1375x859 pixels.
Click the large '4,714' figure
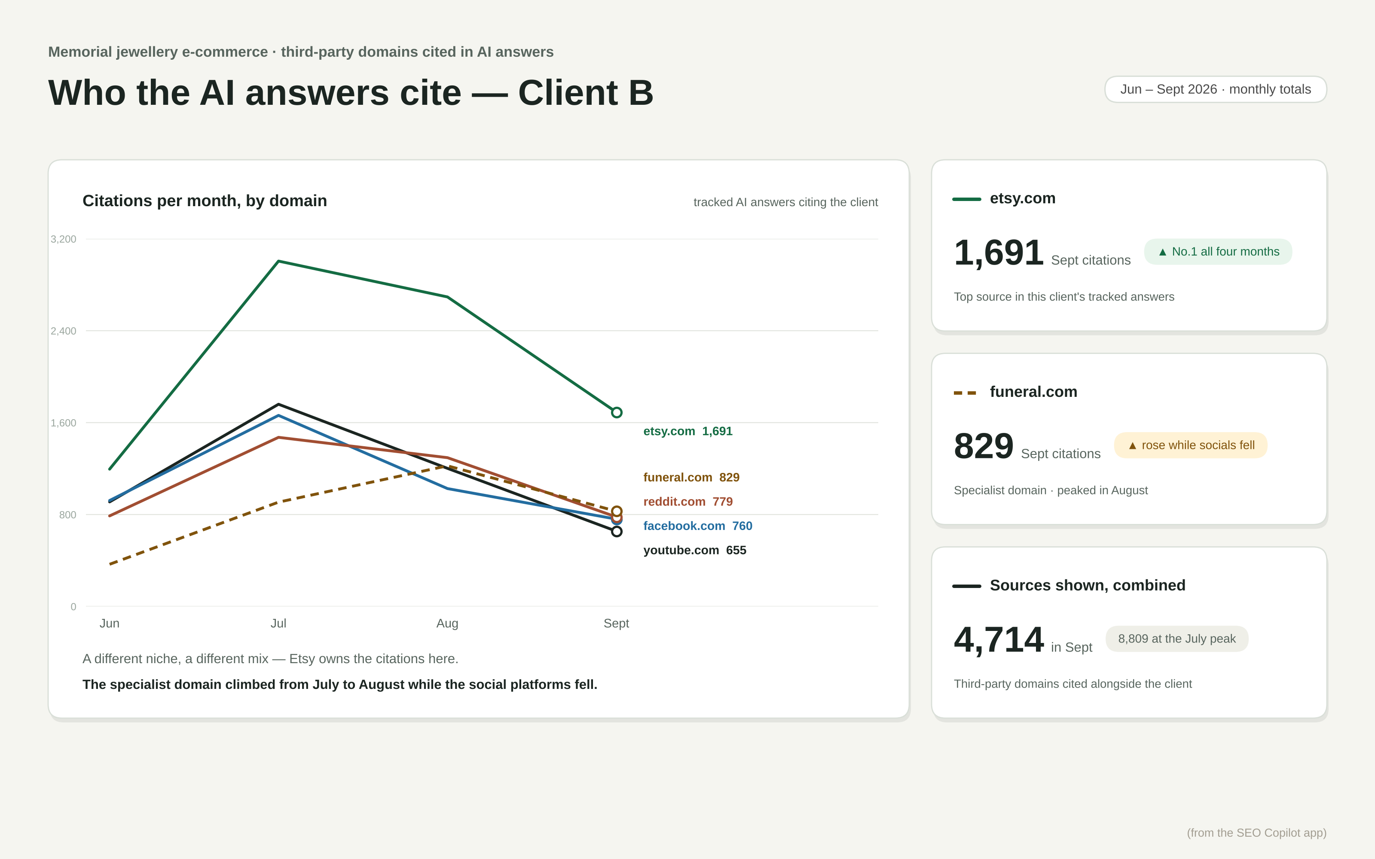pyautogui.click(x=998, y=640)
